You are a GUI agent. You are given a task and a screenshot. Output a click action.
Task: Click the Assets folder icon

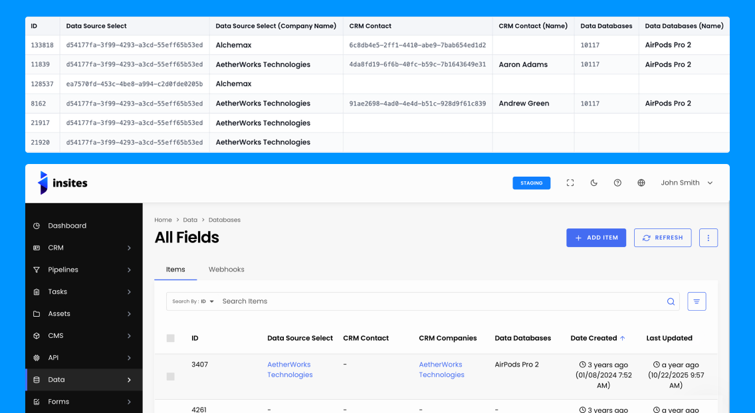pyautogui.click(x=37, y=314)
